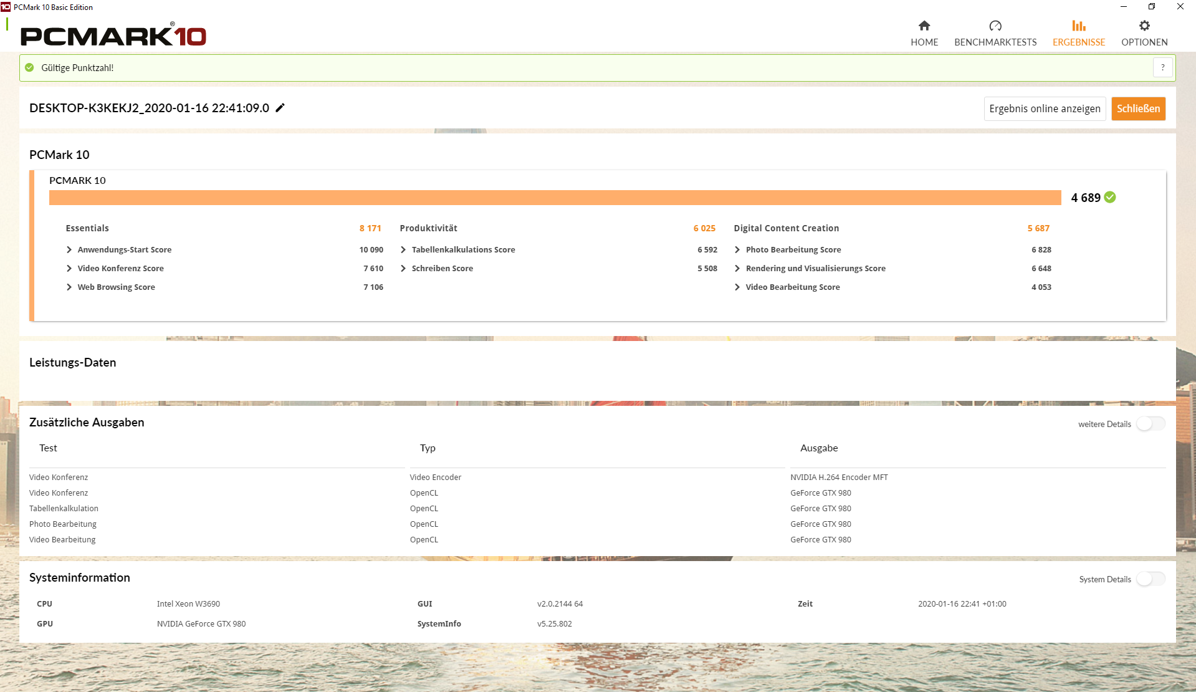1196x692 pixels.
Task: Click the Home house icon
Action: tap(924, 26)
